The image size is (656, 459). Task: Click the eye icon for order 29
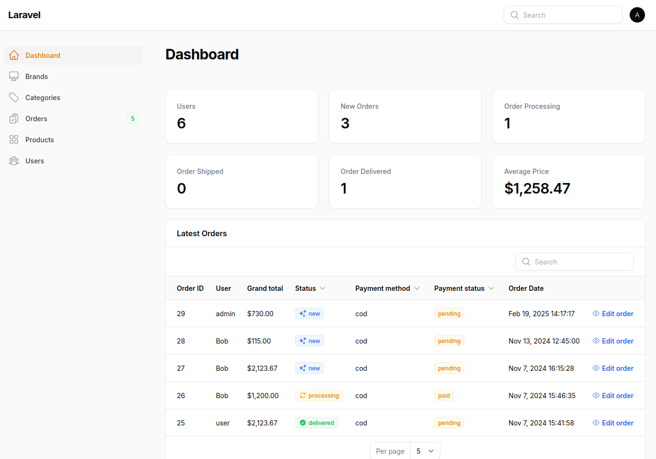596,313
